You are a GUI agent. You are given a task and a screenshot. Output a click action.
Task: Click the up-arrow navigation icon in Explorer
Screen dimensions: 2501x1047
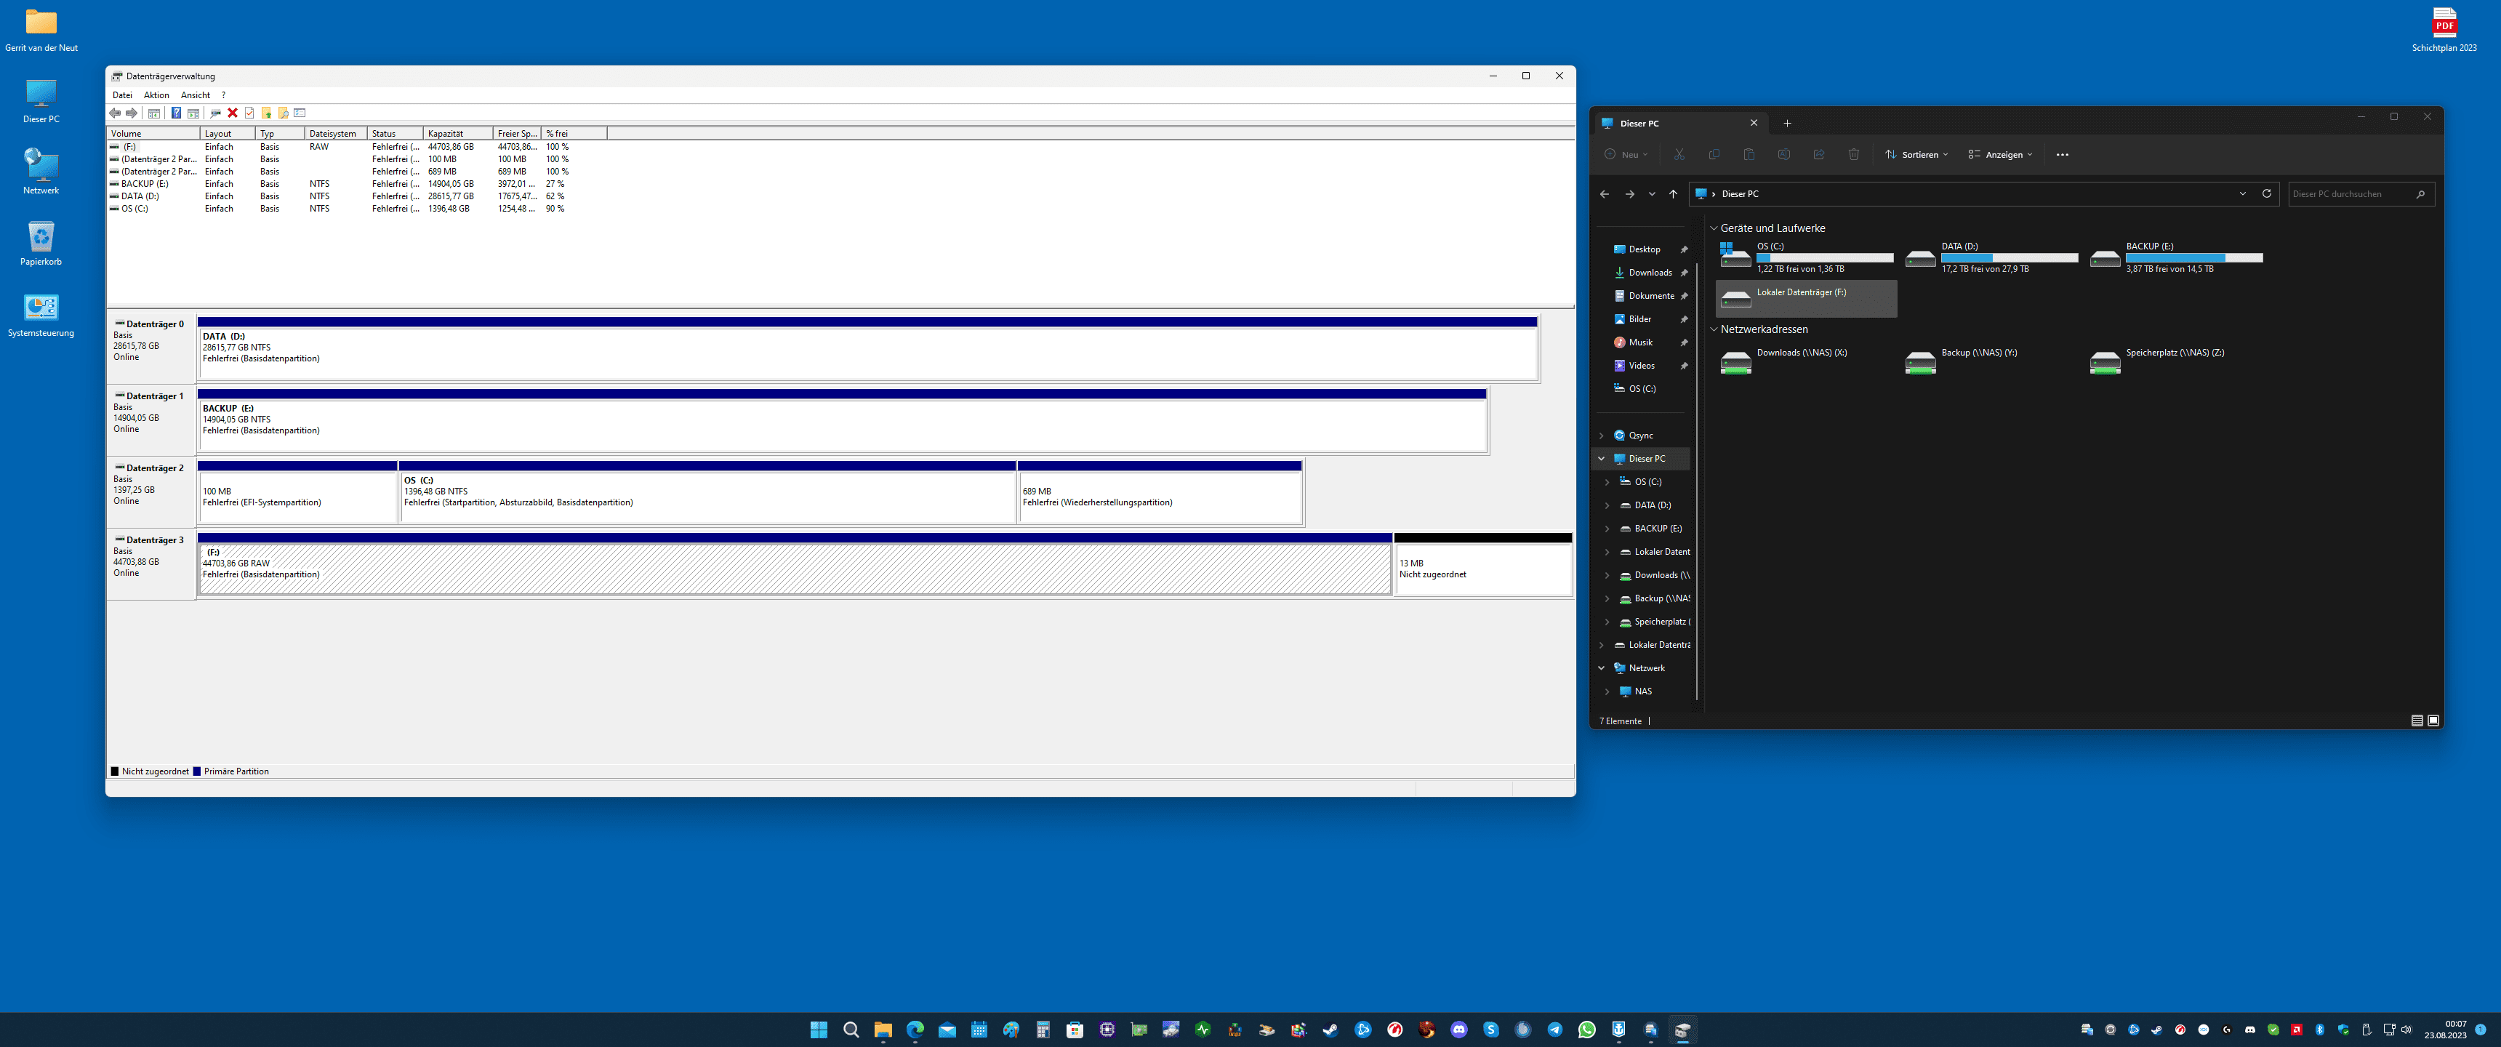coord(1673,194)
